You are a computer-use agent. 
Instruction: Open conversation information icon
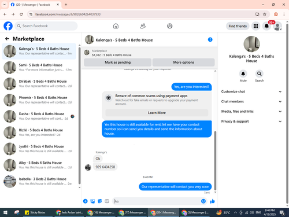point(210,39)
